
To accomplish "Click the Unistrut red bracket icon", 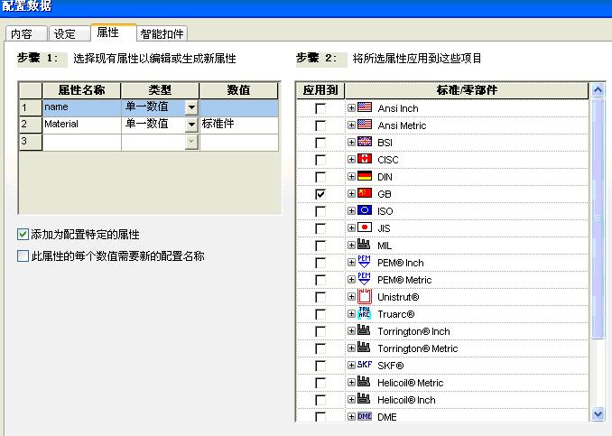I will pos(365,296).
